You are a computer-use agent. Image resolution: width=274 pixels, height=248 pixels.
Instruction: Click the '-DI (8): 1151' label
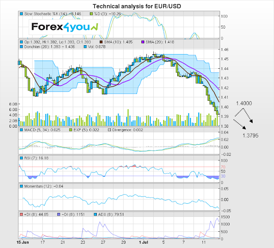pyautogui.click(x=73, y=214)
